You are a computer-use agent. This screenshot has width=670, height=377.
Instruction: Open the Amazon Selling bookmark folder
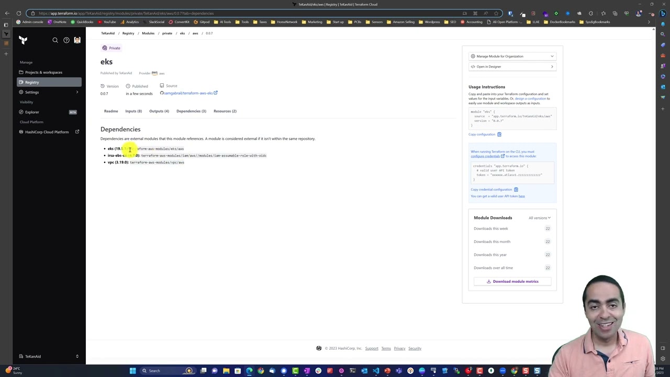pos(400,22)
